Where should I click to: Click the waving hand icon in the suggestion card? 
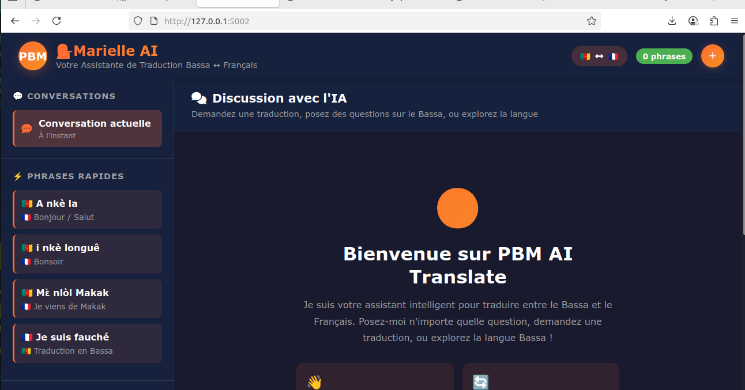(x=314, y=381)
